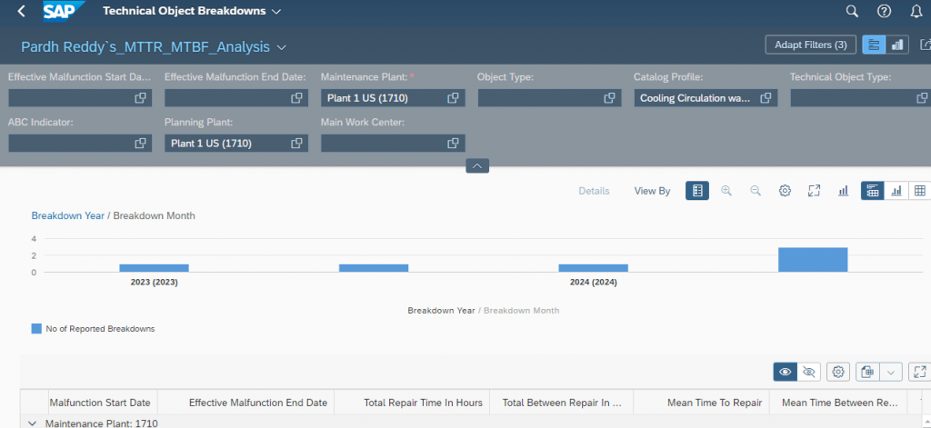Zoom out on the chart

[x=756, y=191]
